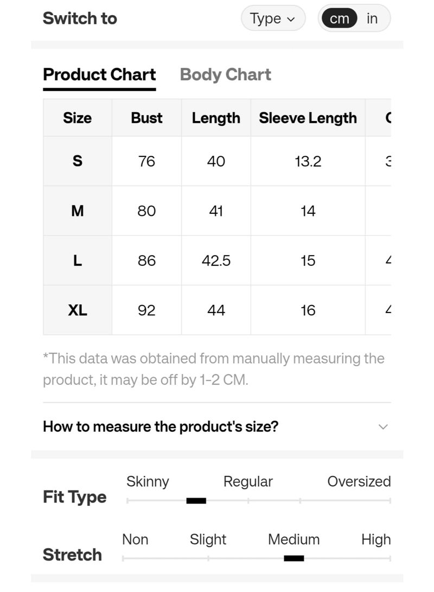Click the Size column header
The image size is (434, 592).
tap(78, 118)
